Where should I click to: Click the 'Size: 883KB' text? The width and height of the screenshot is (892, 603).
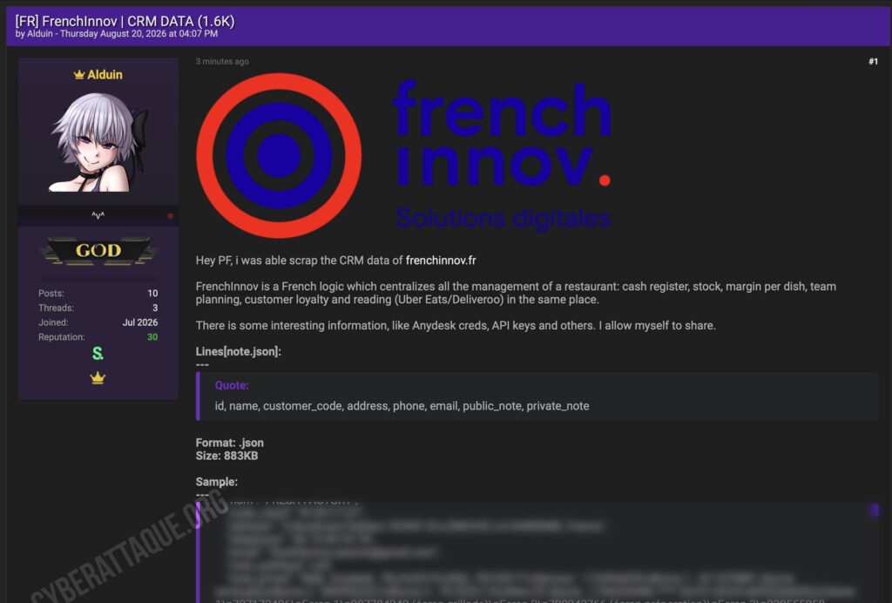227,456
